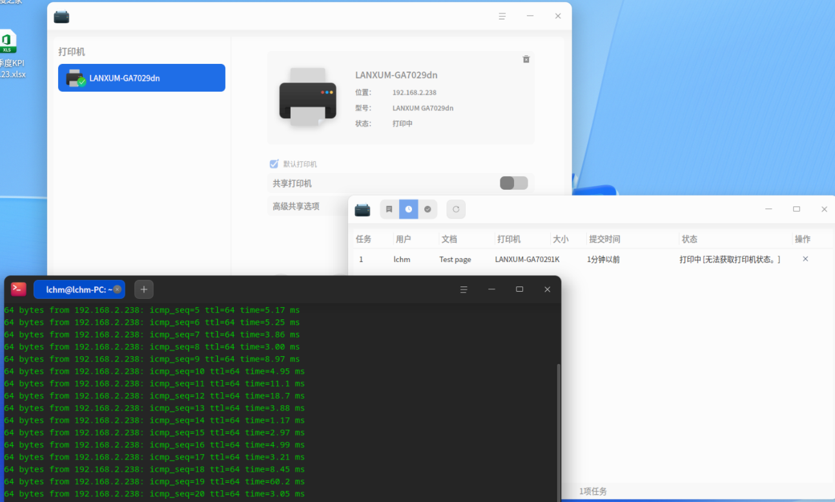This screenshot has height=502, width=835.
Task: Click LANXUM-GA70291K in the job row
Action: coord(527,259)
